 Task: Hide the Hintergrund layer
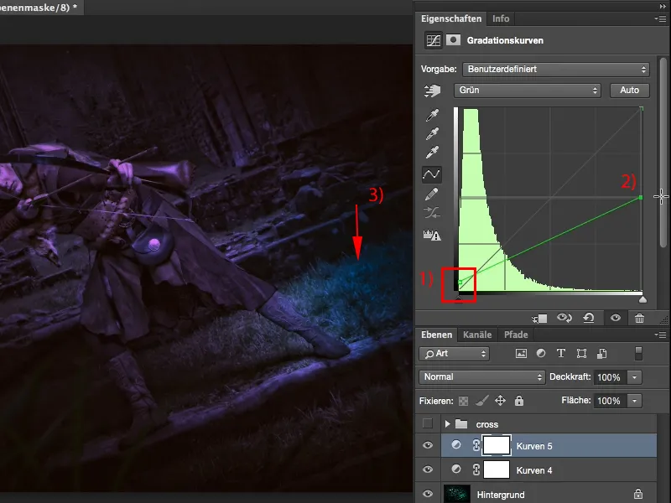(427, 494)
